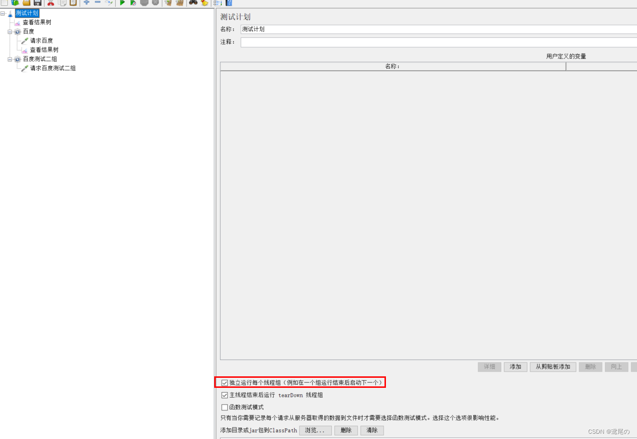Screen dimensions: 637x439
Task: Click the Copy toolbar icon
Action: (x=62, y=2)
